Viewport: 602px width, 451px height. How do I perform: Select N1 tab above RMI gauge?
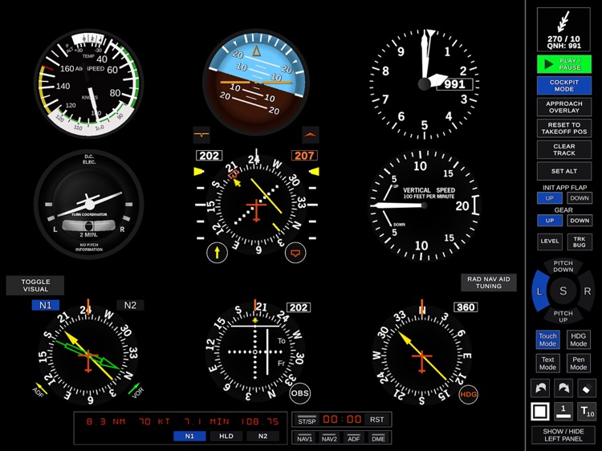click(45, 305)
